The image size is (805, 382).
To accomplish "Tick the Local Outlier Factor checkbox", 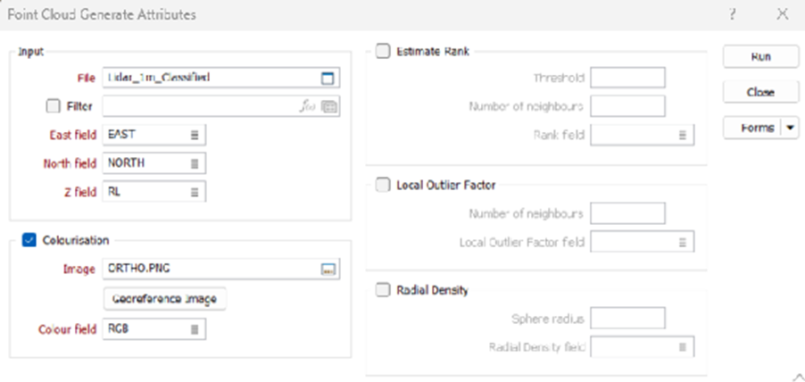I will click(383, 186).
